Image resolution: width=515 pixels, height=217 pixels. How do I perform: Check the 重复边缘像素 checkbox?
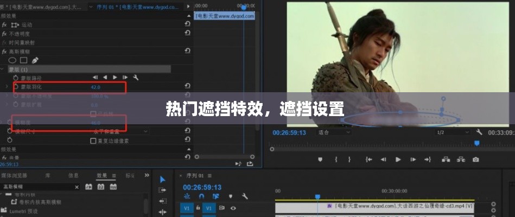click(93, 141)
